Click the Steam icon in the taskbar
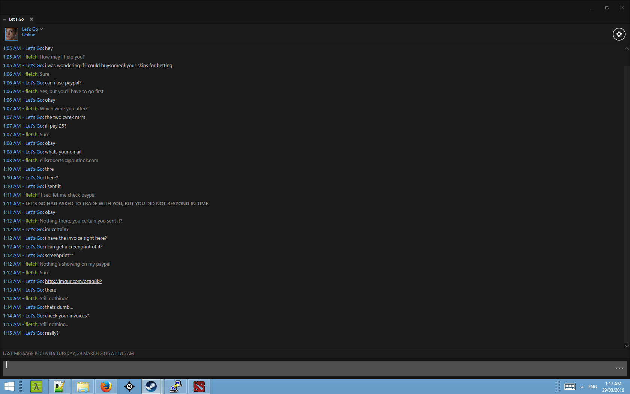 pyautogui.click(x=151, y=386)
